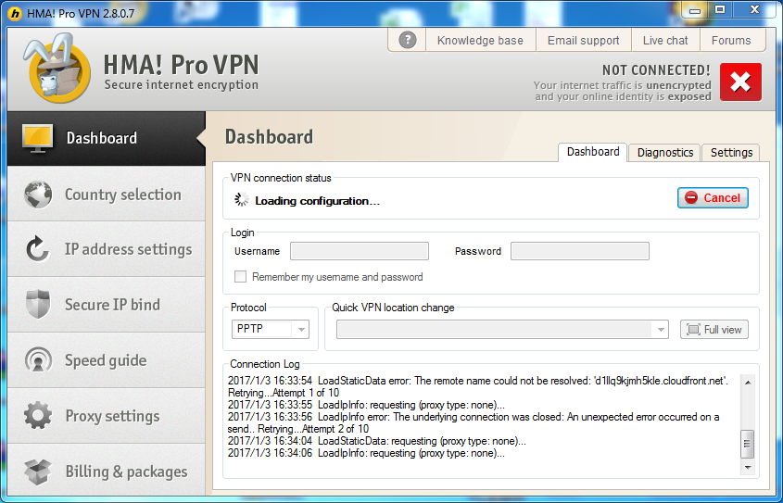Click the Dashboard monitor icon in the sidebar
This screenshot has height=503, width=783.
pyautogui.click(x=37, y=138)
